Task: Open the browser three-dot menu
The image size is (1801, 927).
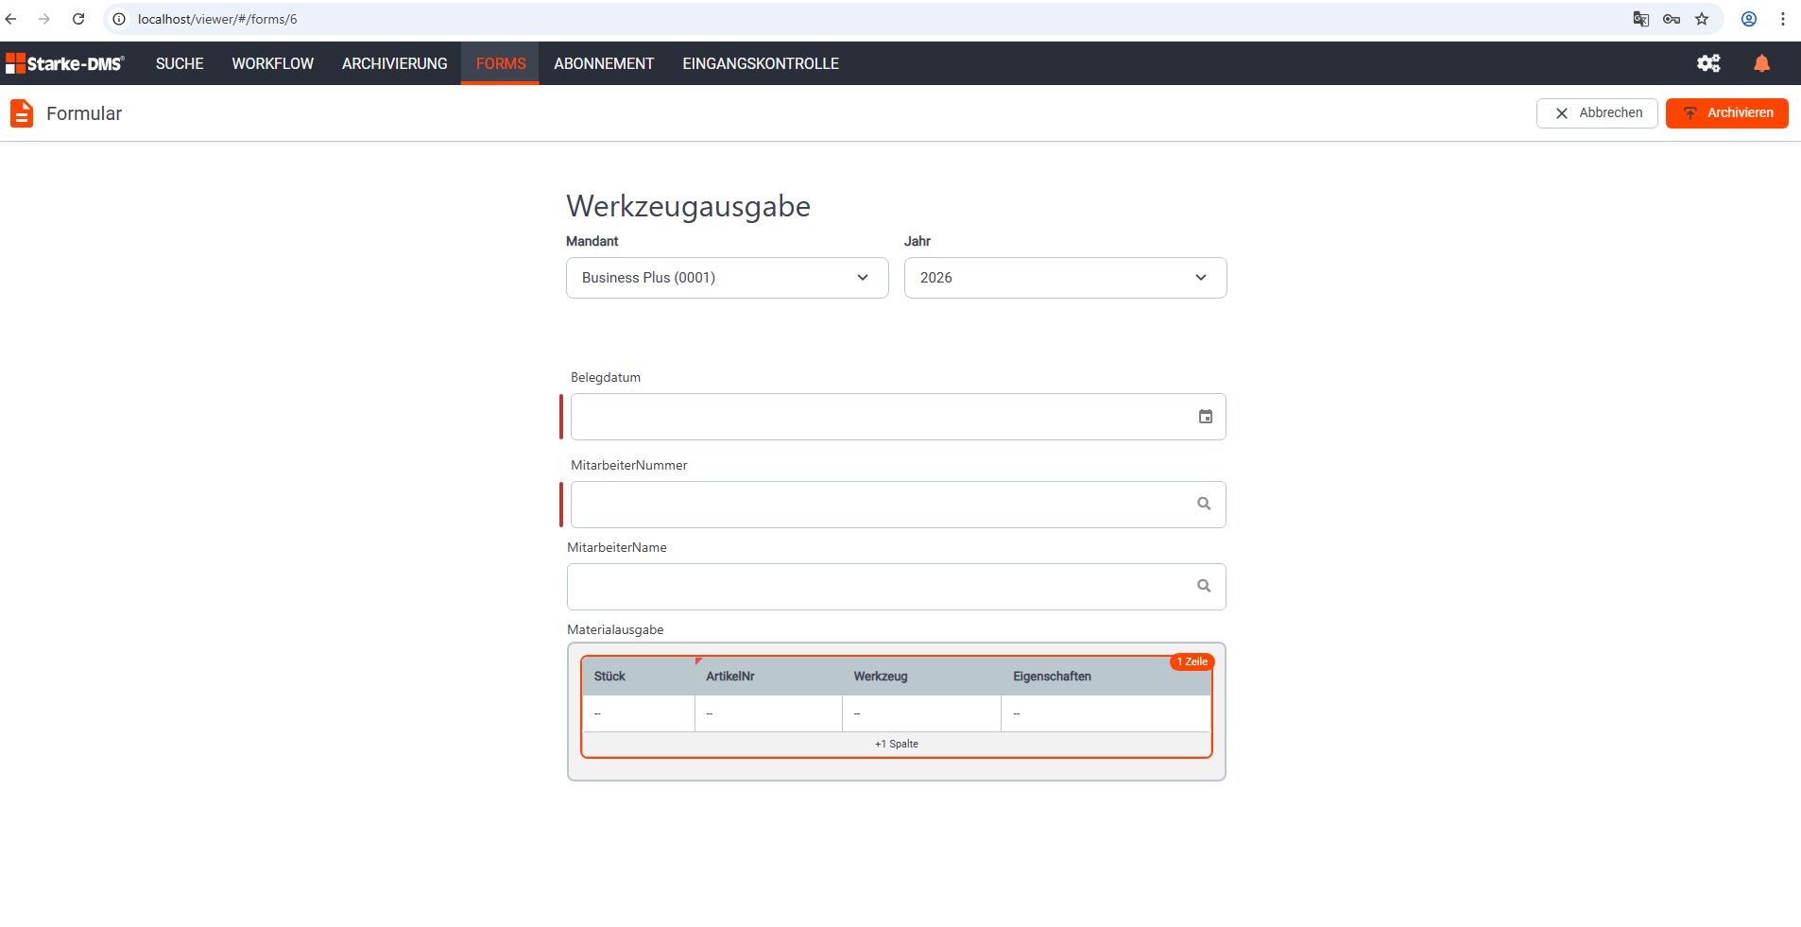Action: [x=1783, y=19]
